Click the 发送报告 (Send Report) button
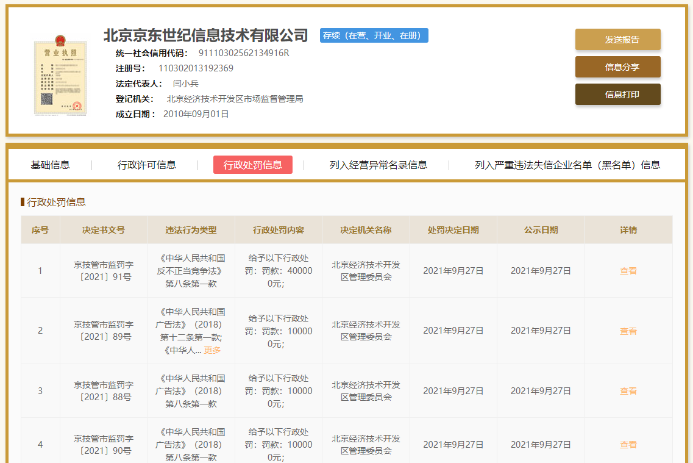This screenshot has height=463, width=693. (617, 39)
